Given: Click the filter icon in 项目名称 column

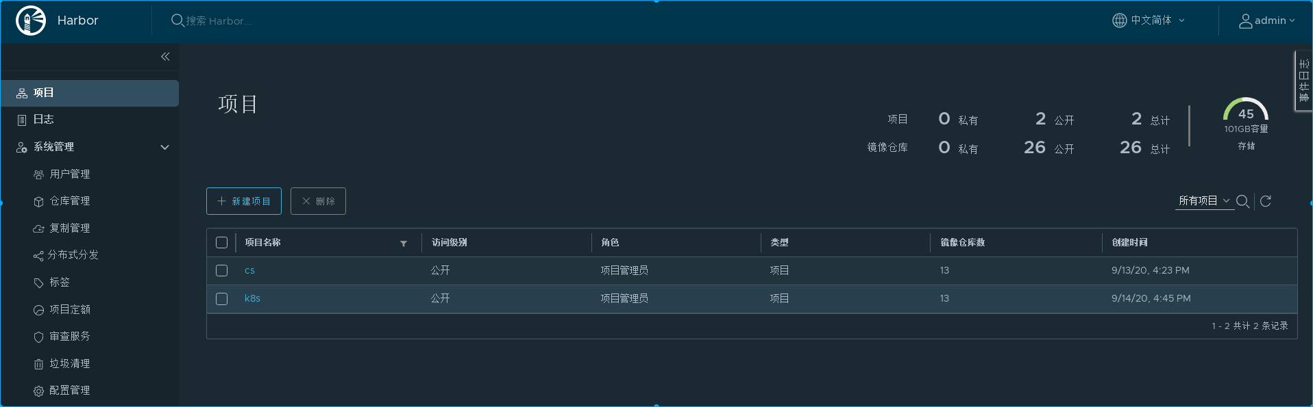Looking at the screenshot, I should [x=404, y=244].
